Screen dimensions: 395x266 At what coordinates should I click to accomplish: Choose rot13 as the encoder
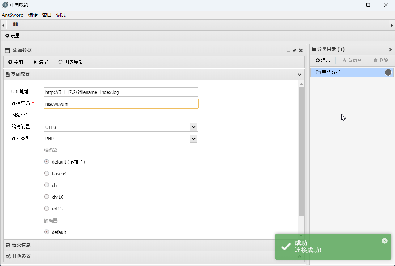coord(47,209)
